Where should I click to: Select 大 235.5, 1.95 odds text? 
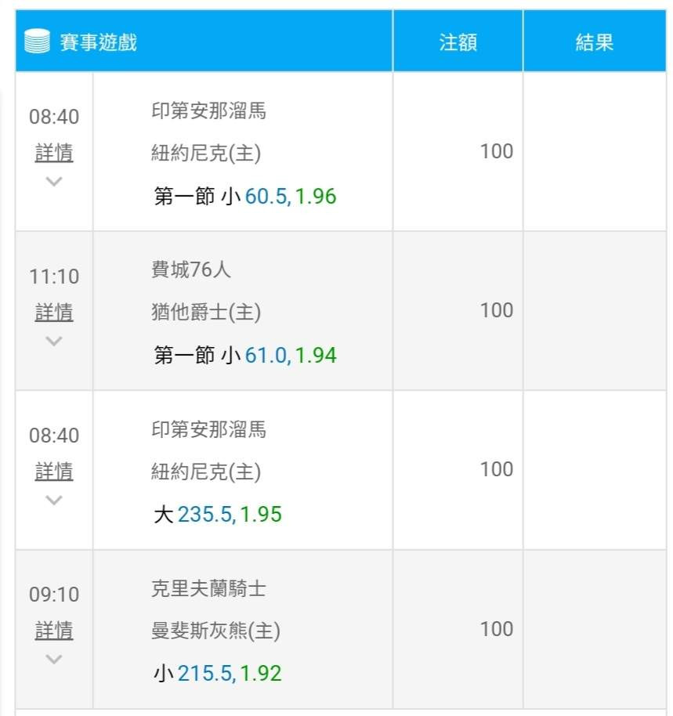pyautogui.click(x=217, y=515)
